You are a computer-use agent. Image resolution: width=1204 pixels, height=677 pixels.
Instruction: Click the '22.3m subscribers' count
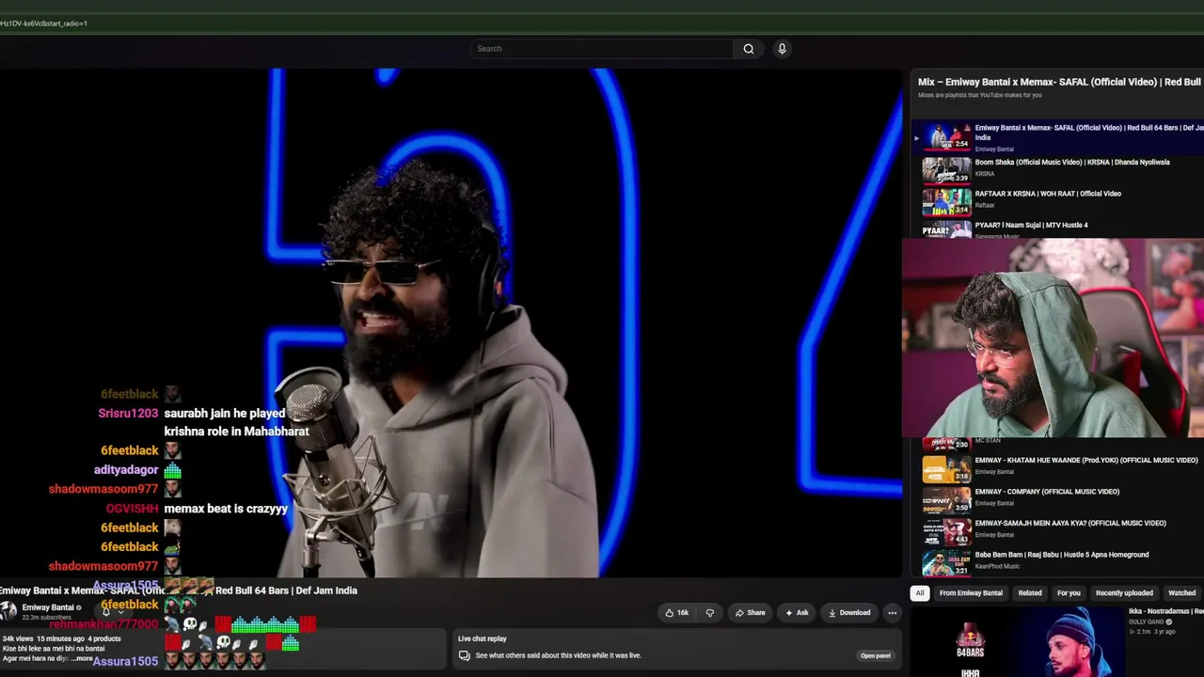(x=47, y=618)
